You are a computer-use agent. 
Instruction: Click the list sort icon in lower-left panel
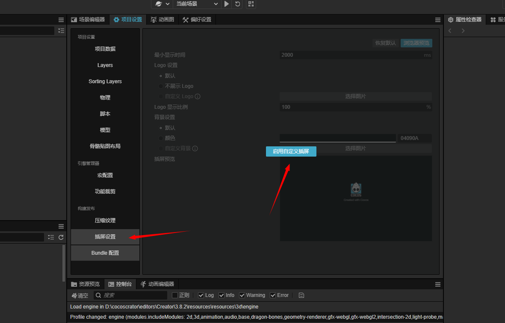(51, 237)
